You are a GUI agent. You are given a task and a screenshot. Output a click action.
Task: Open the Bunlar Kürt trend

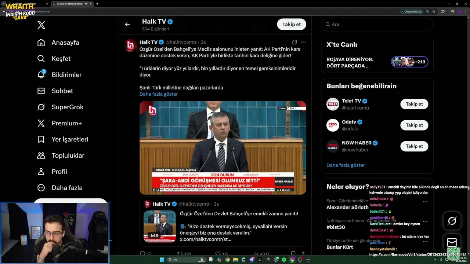tap(340, 247)
